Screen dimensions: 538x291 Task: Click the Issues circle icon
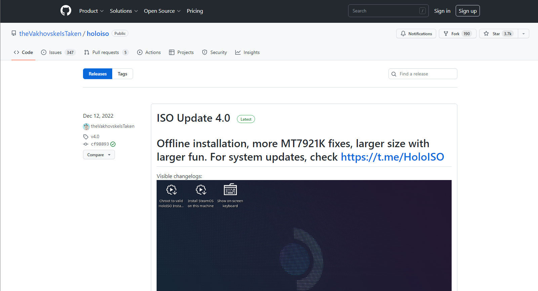[44, 52]
